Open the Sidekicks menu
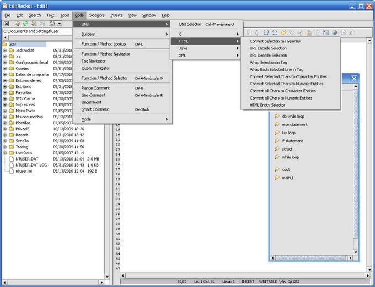375x287 pixels. 97,15
